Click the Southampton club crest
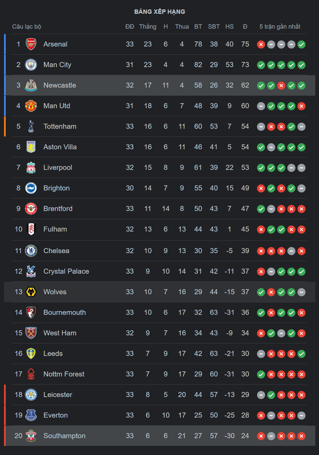 pyautogui.click(x=31, y=436)
